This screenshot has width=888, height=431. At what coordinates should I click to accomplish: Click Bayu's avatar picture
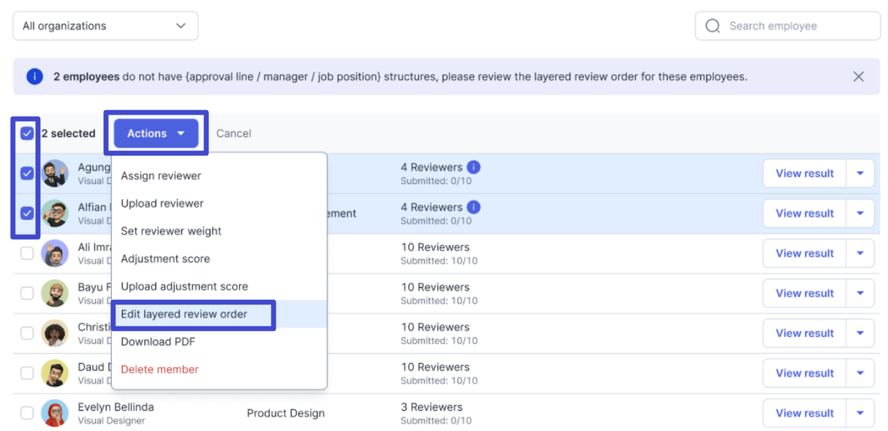[x=54, y=293]
